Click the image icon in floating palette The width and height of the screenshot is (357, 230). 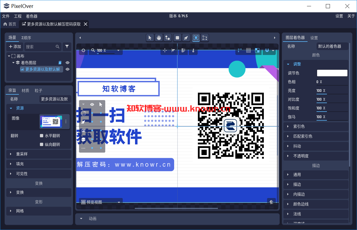coord(84,131)
